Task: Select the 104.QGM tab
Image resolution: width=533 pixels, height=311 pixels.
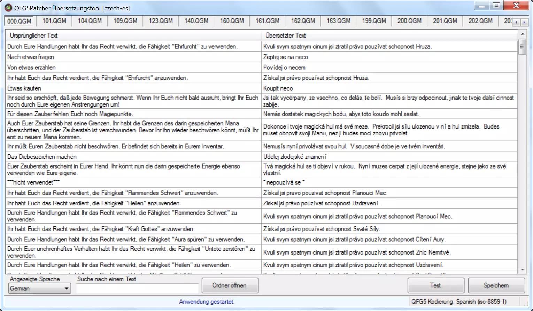Action: tap(90, 21)
